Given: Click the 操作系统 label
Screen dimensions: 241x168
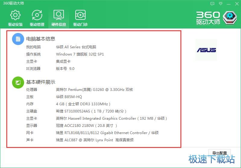Looking at the screenshot, I should (x=33, y=54).
